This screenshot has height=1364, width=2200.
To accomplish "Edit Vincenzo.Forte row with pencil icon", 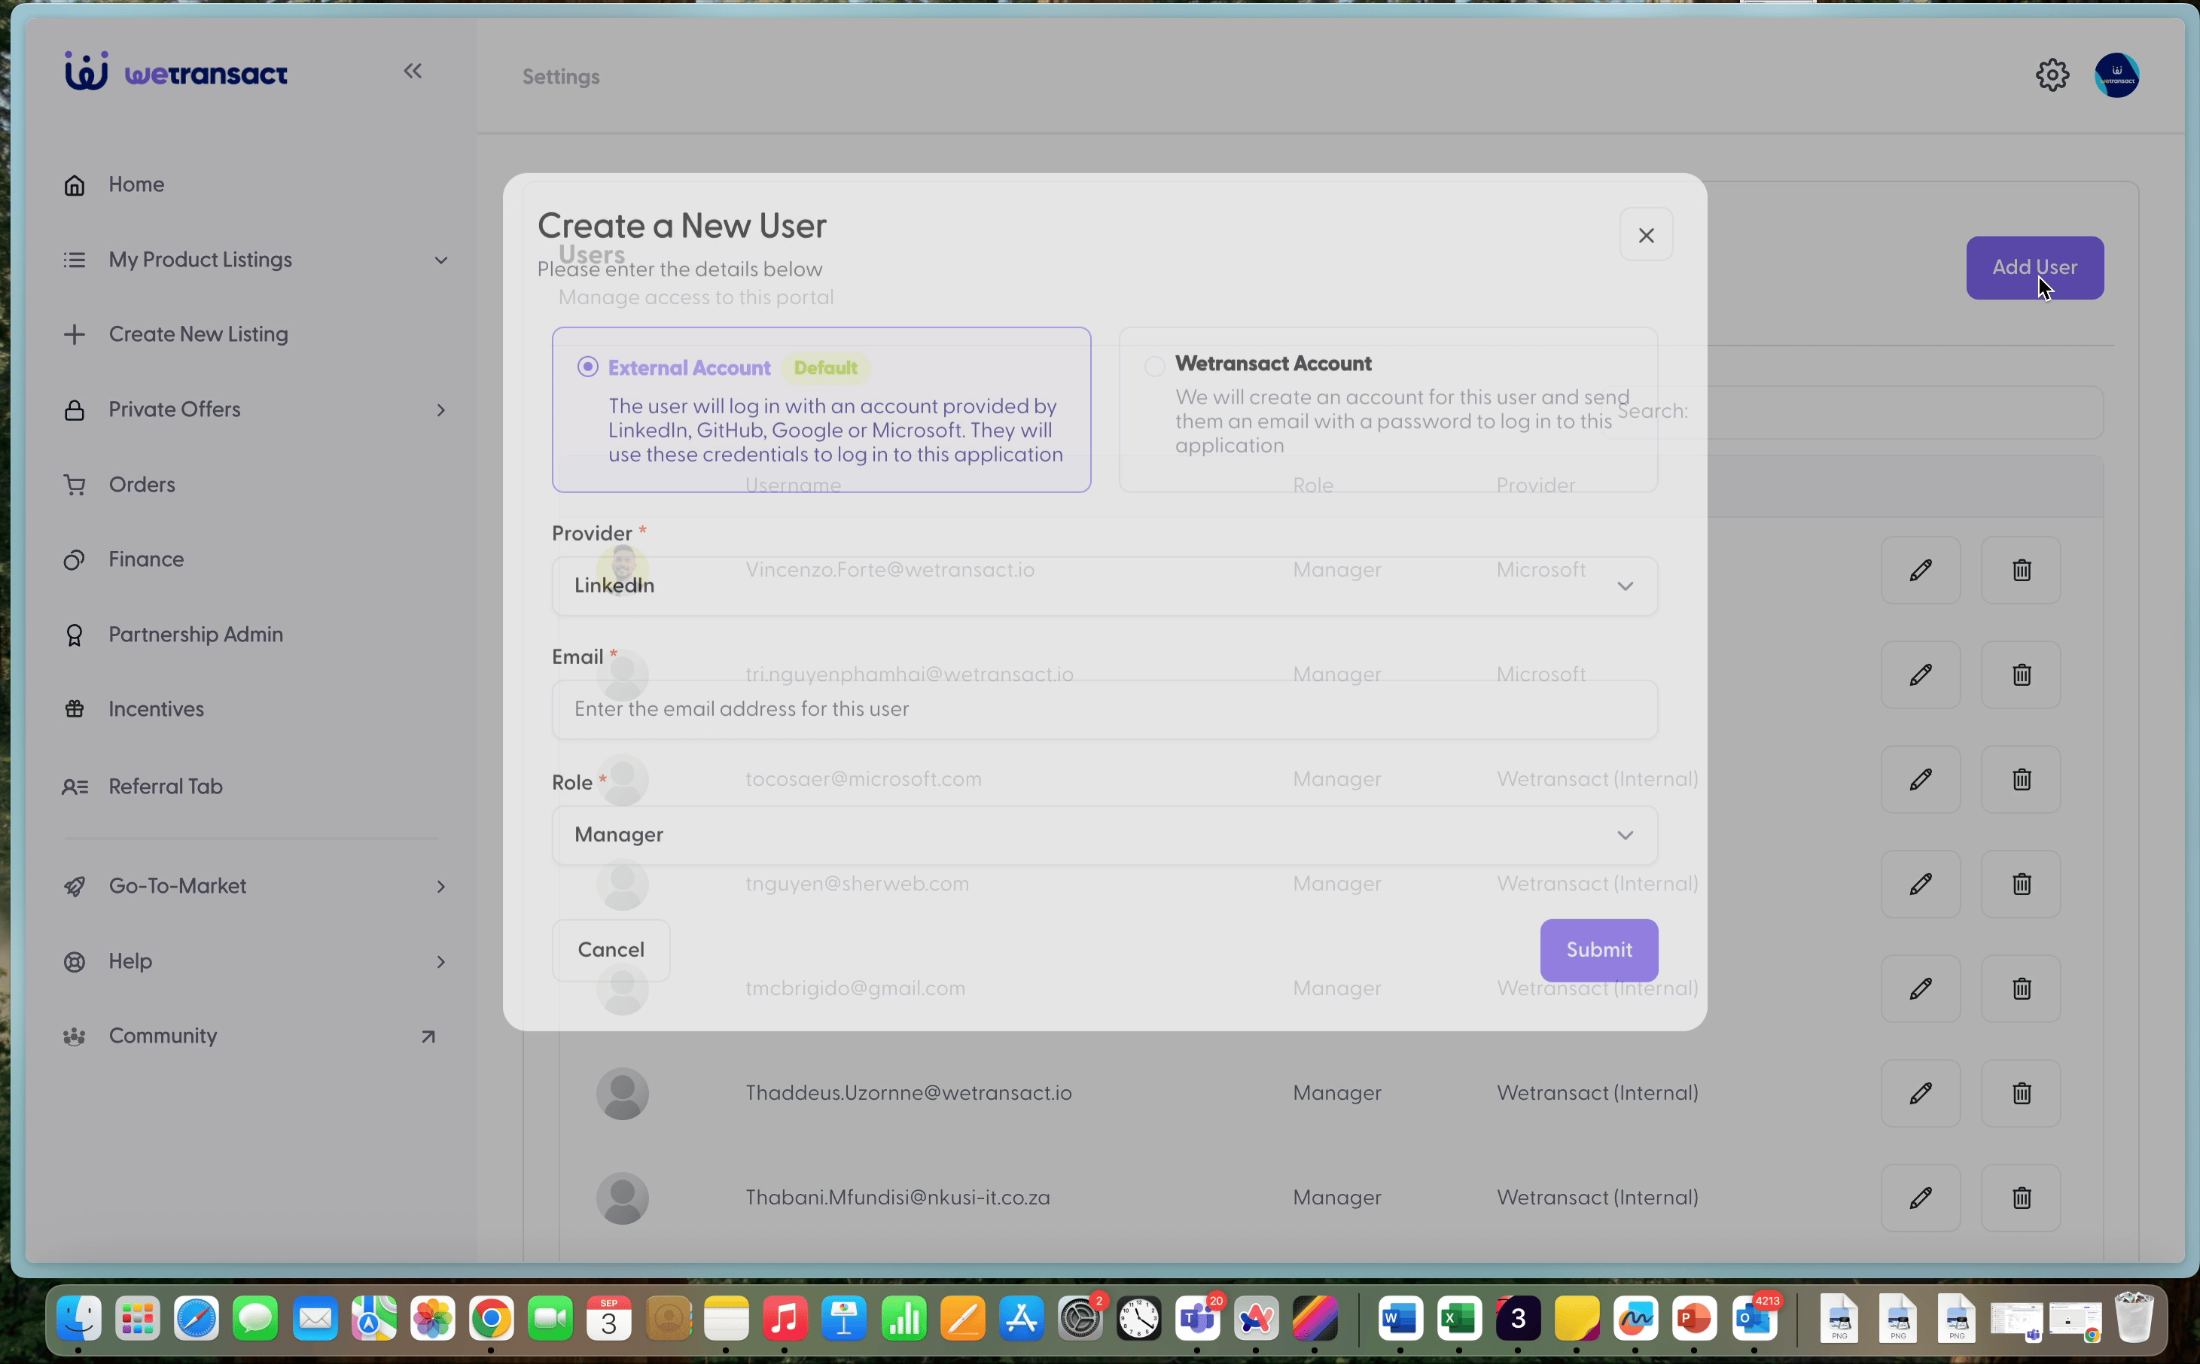I will coord(1919,570).
